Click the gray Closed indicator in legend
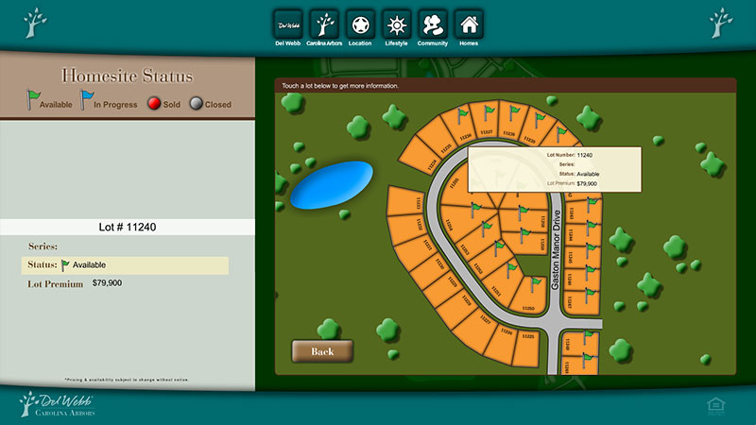The height and width of the screenshot is (425, 756). (197, 104)
